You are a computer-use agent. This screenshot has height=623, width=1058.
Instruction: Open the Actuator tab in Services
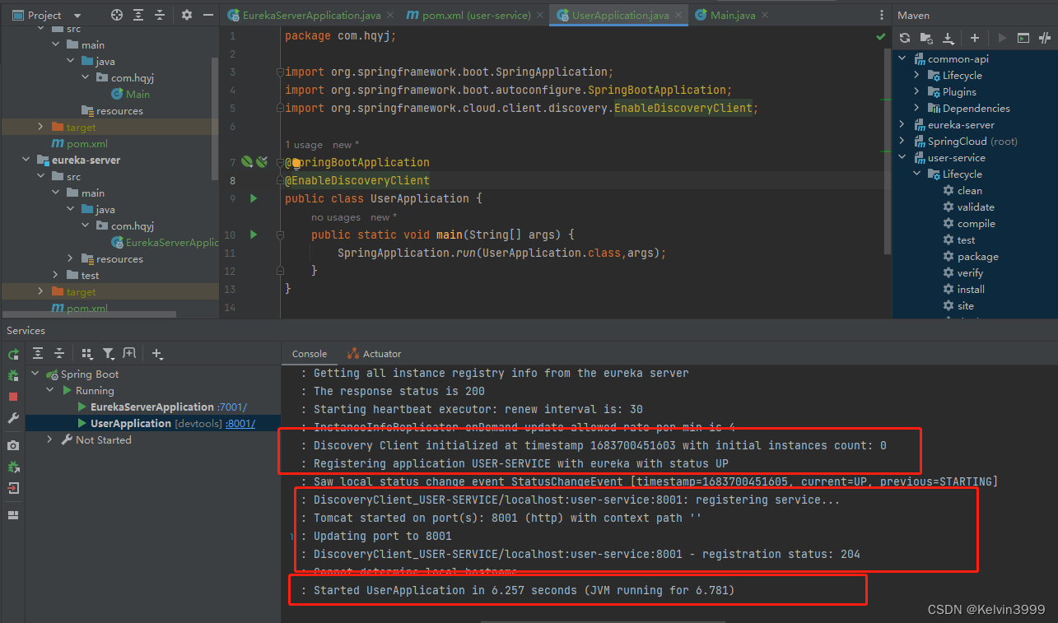coord(375,354)
